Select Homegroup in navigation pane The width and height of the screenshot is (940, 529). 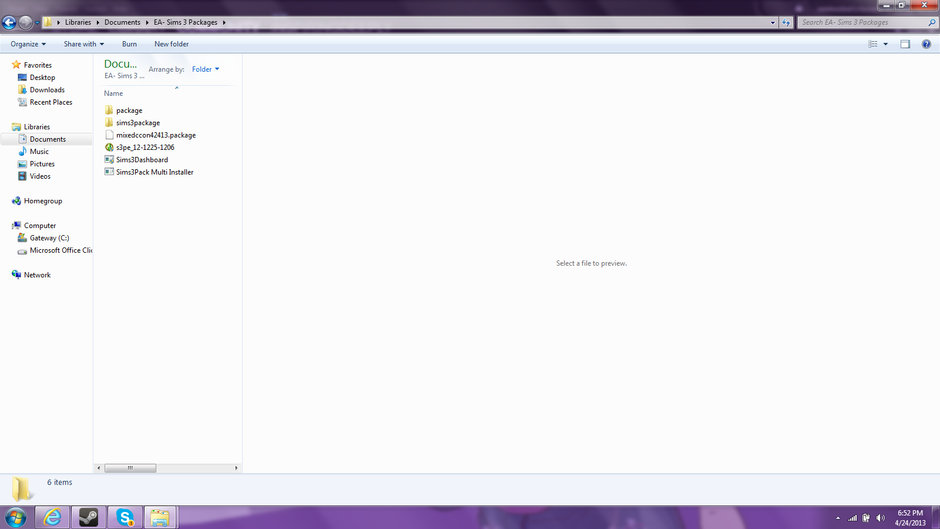point(43,201)
